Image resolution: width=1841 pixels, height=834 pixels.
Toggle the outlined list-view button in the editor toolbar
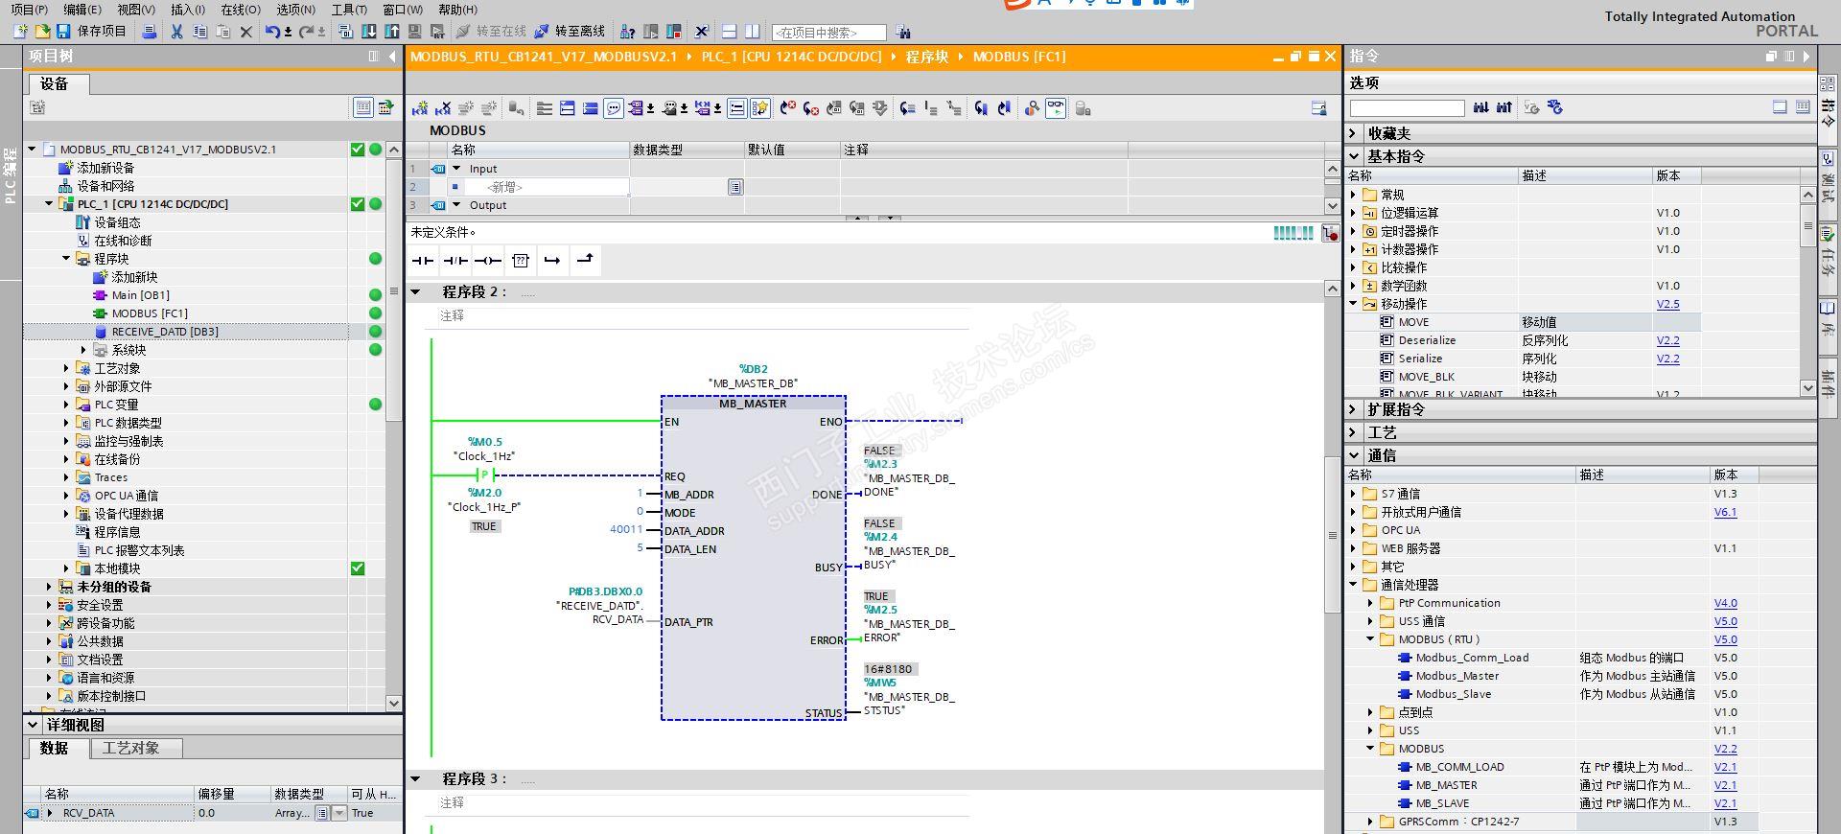(736, 108)
